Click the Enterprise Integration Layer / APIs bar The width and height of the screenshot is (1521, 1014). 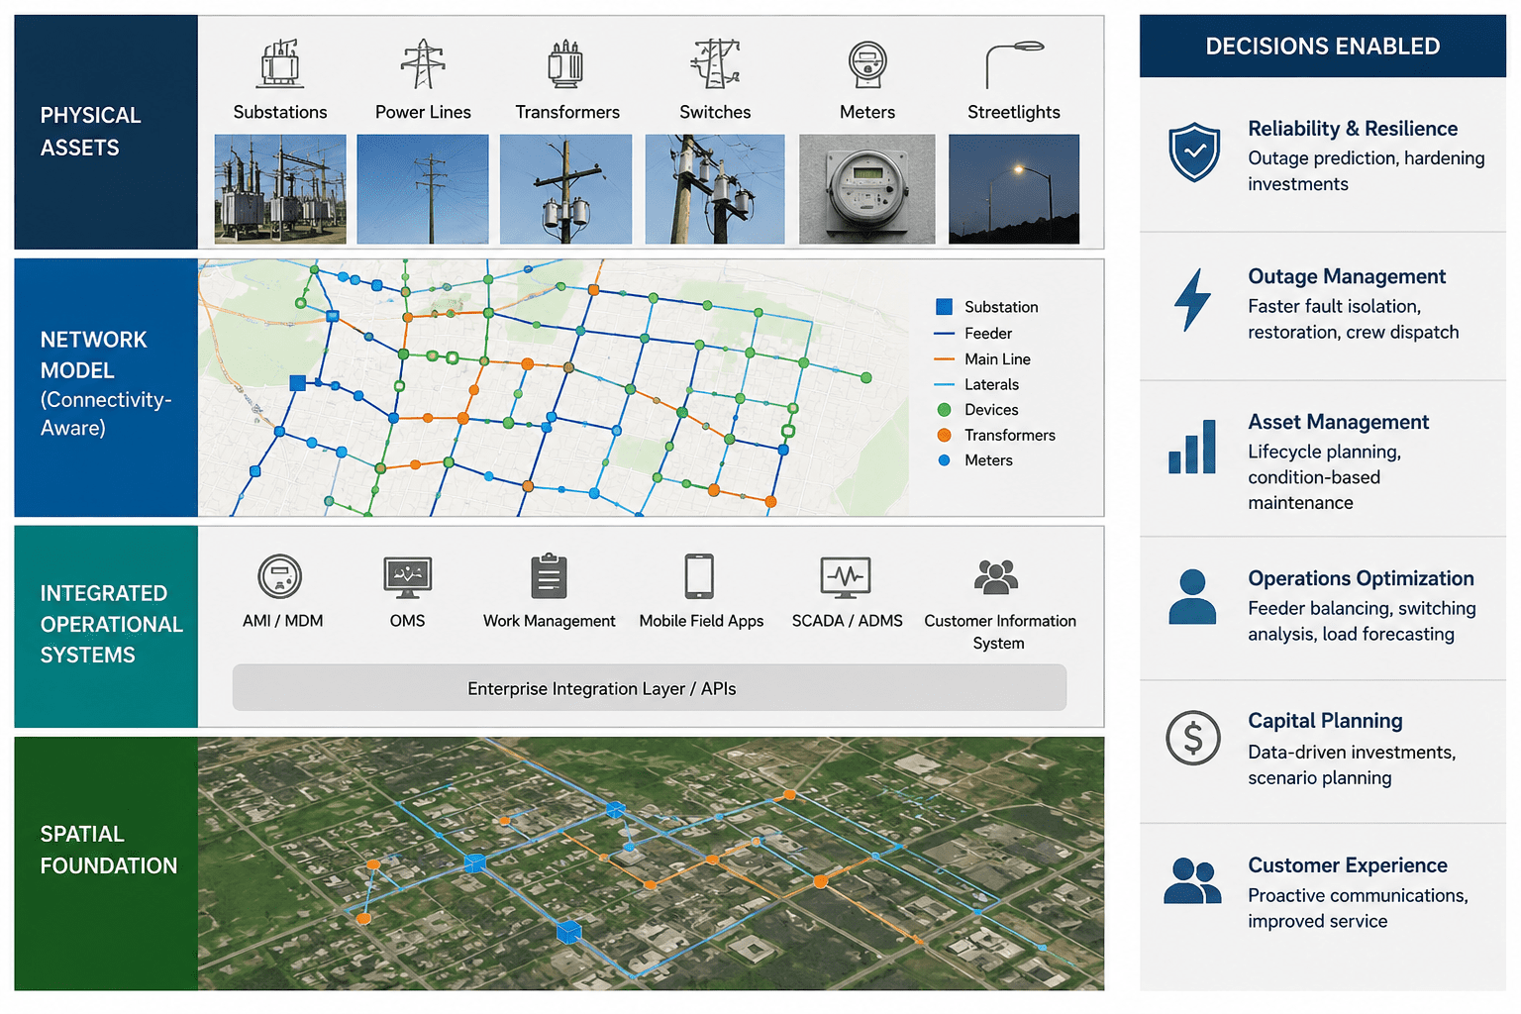650,688
